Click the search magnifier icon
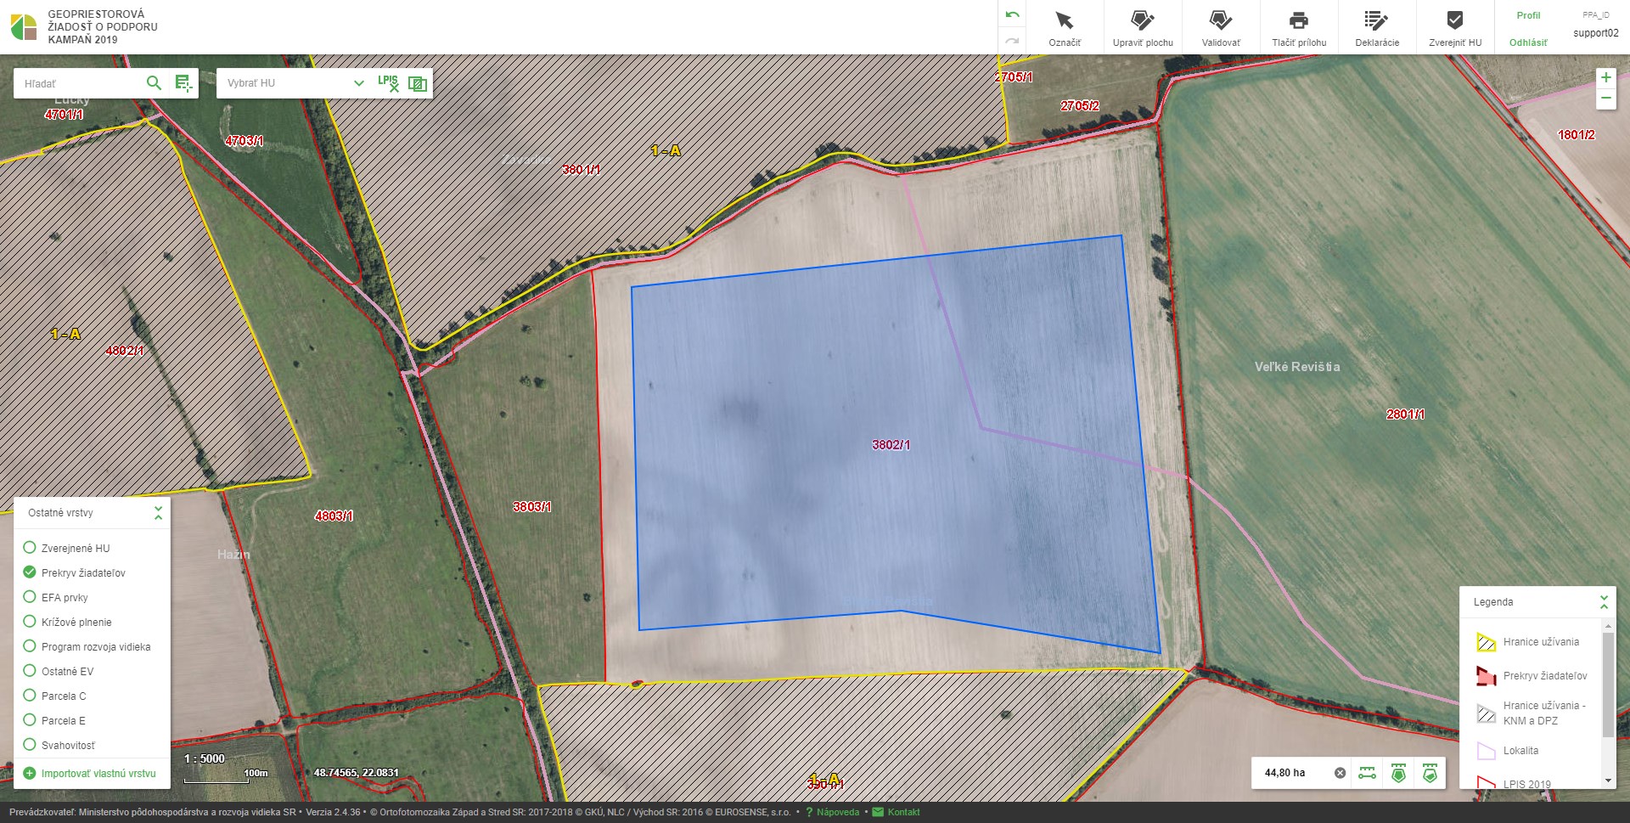The height and width of the screenshot is (823, 1630). point(154,82)
